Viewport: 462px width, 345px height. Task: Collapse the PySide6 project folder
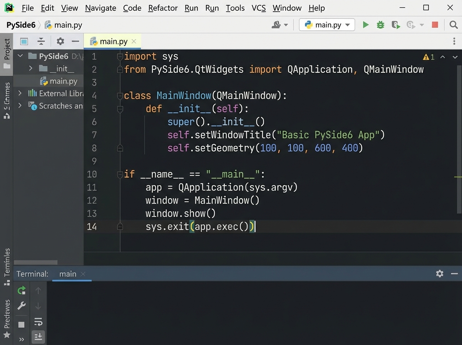(x=20, y=56)
